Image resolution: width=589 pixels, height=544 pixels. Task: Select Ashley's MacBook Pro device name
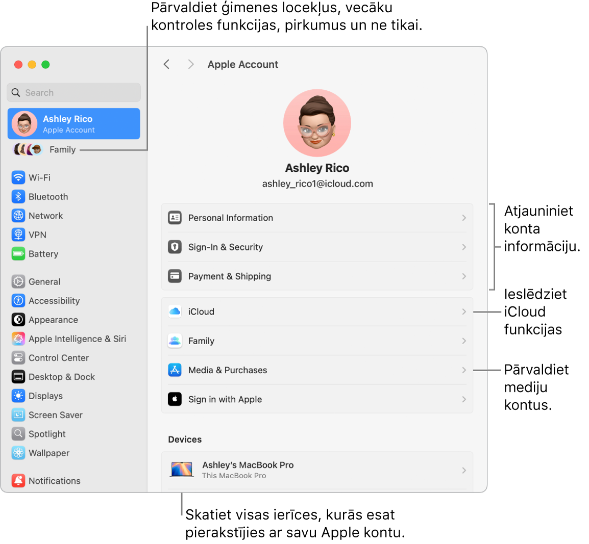click(x=248, y=465)
